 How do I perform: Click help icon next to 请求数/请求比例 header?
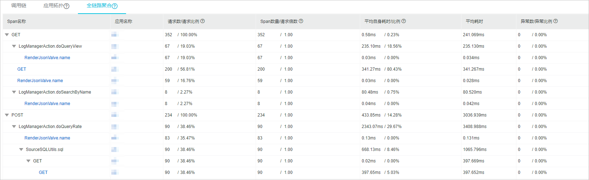point(203,21)
